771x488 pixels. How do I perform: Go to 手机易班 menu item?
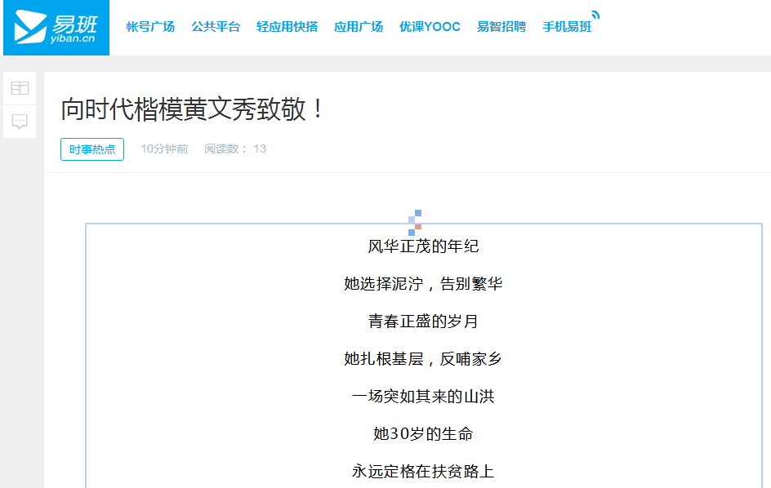click(x=567, y=27)
